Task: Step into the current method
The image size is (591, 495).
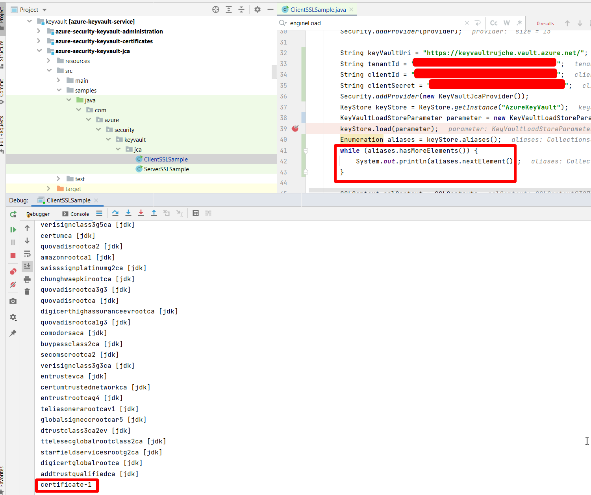Action: (128, 213)
